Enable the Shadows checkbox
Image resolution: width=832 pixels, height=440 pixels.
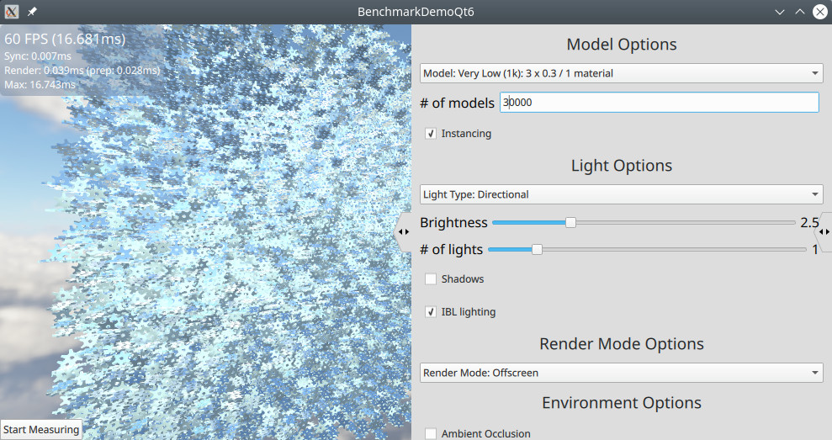432,279
